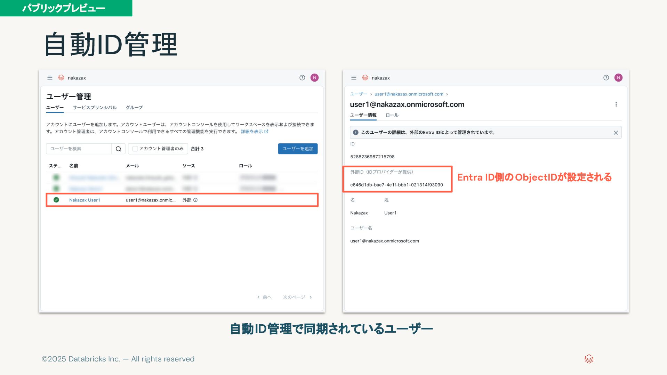Click Databricks logo beside nakazax in right window
Screen dimensions: 667x375
365,78
